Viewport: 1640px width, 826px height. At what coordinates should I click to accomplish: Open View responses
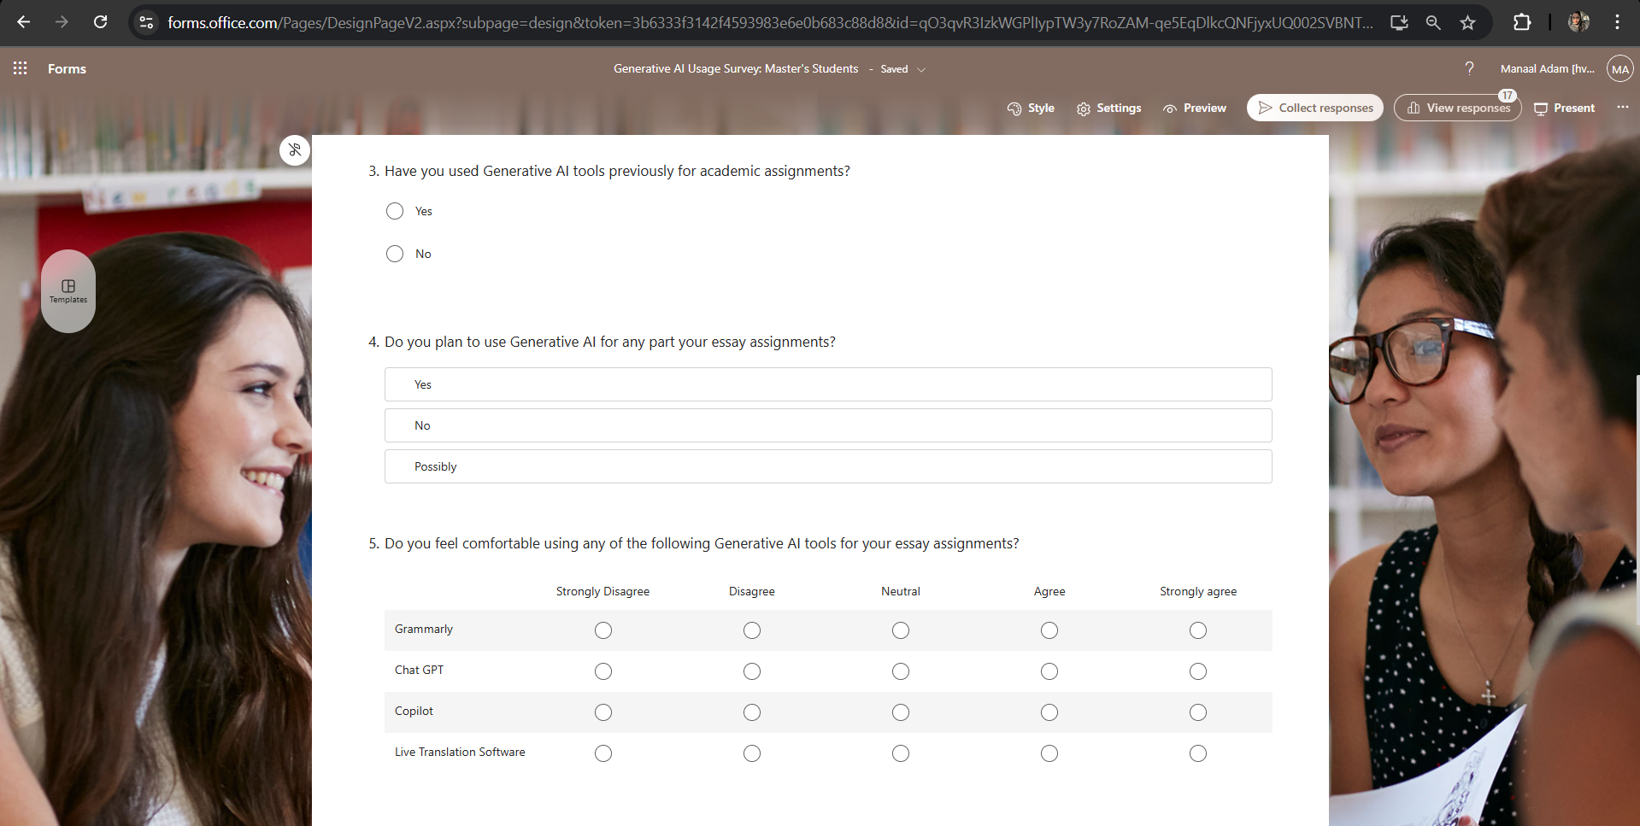[x=1457, y=108]
